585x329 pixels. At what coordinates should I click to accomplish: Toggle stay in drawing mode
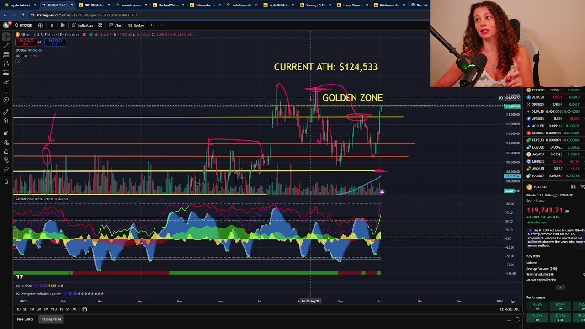click(x=6, y=143)
